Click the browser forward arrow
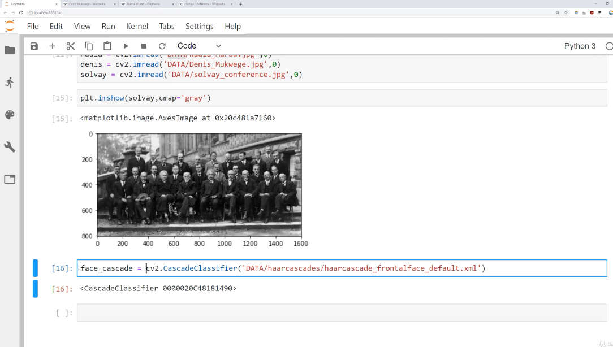Viewport: 613px width, 347px height. coord(13,12)
